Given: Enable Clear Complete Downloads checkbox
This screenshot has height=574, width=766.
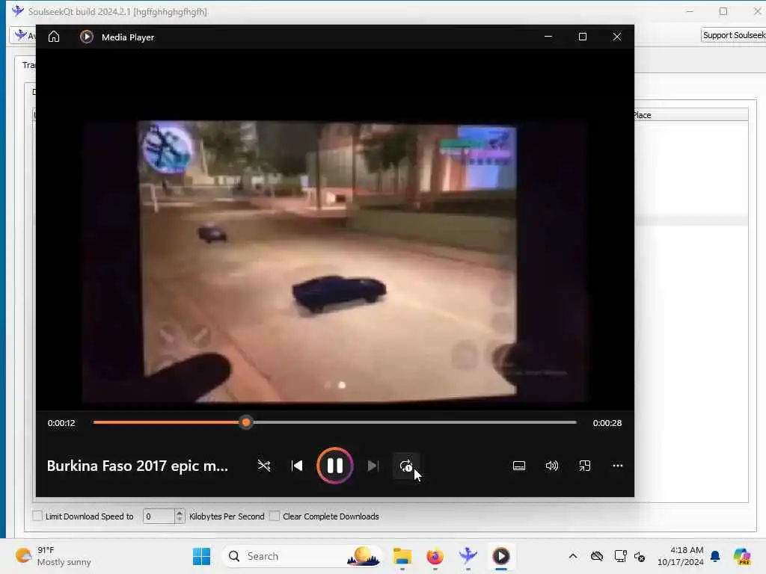Looking at the screenshot, I should pyautogui.click(x=275, y=516).
